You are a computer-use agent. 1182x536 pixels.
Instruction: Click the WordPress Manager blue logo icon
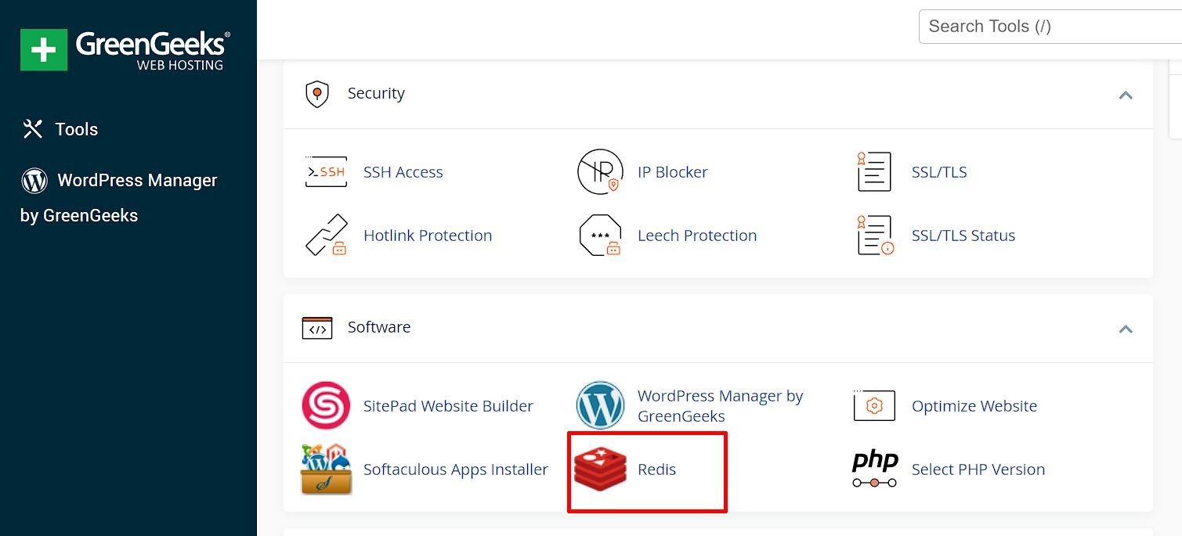(600, 405)
